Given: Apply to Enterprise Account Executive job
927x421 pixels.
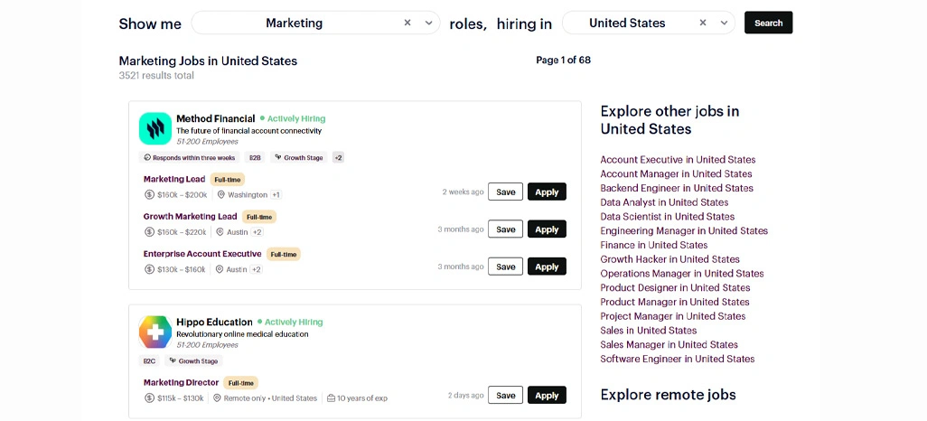Looking at the screenshot, I should (x=547, y=267).
